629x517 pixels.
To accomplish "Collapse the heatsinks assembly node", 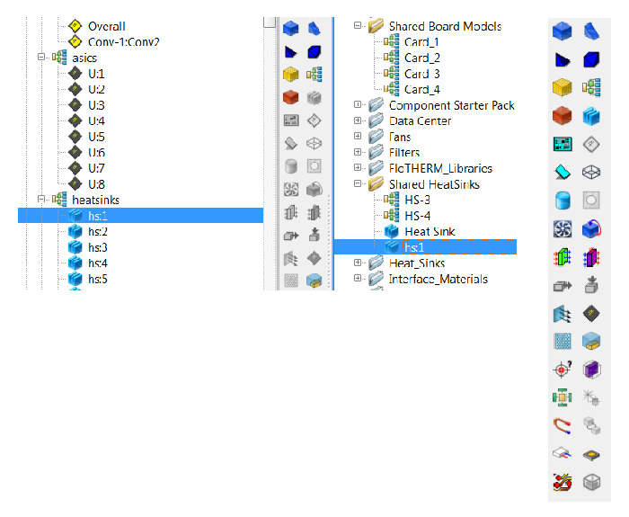I will 40,199.
